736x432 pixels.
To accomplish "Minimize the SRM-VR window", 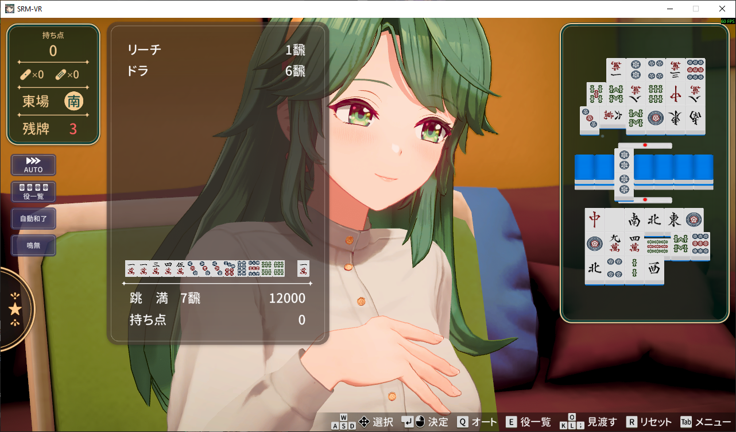I will [669, 9].
